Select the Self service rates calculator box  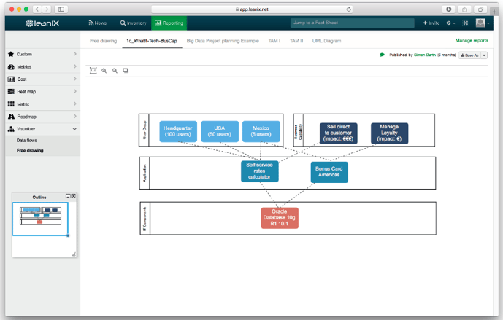(259, 171)
